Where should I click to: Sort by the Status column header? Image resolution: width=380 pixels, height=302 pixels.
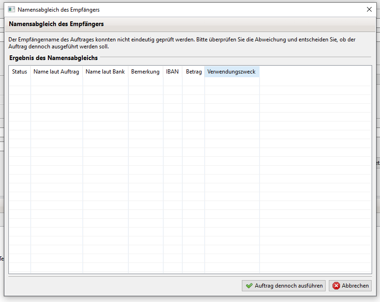coord(20,72)
